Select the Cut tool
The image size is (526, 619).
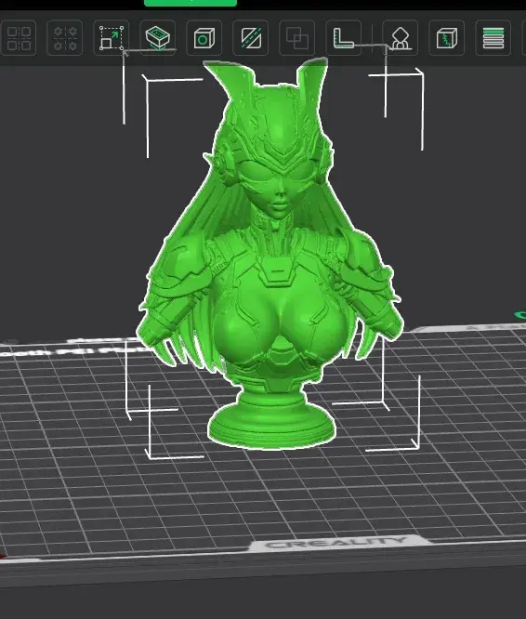251,38
